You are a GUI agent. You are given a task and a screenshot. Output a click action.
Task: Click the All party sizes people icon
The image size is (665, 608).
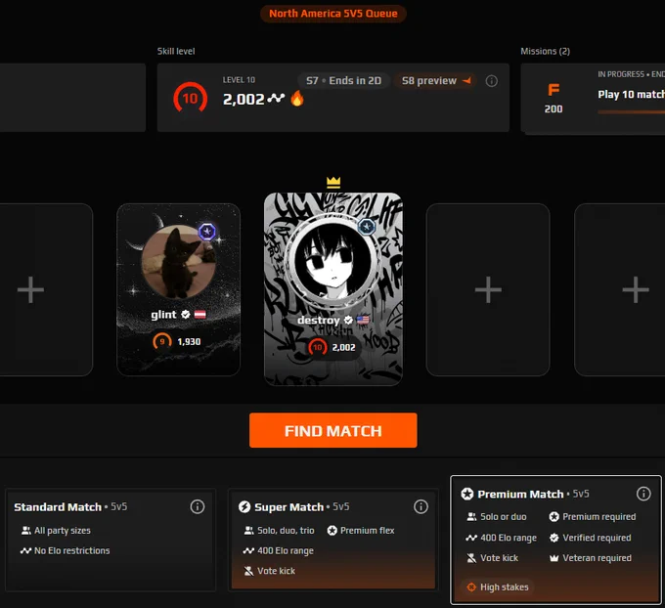(25, 531)
